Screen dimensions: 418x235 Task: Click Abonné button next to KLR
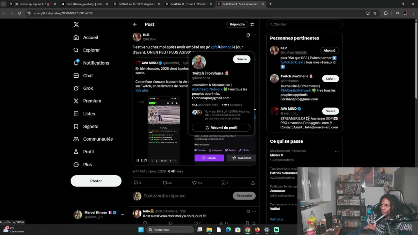point(330,51)
